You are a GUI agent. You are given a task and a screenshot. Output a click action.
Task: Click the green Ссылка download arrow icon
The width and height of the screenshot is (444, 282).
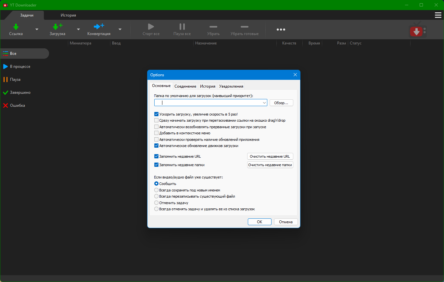tap(16, 27)
